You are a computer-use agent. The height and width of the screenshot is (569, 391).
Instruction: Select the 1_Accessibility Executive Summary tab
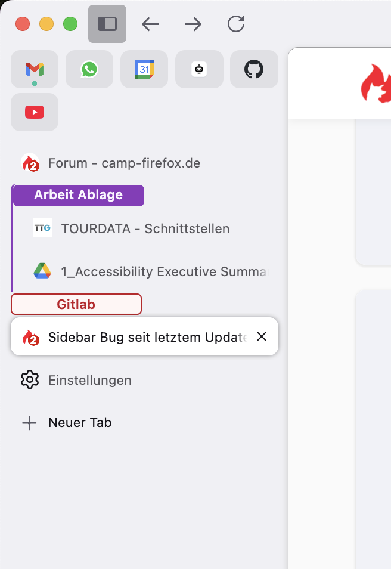[x=164, y=272]
